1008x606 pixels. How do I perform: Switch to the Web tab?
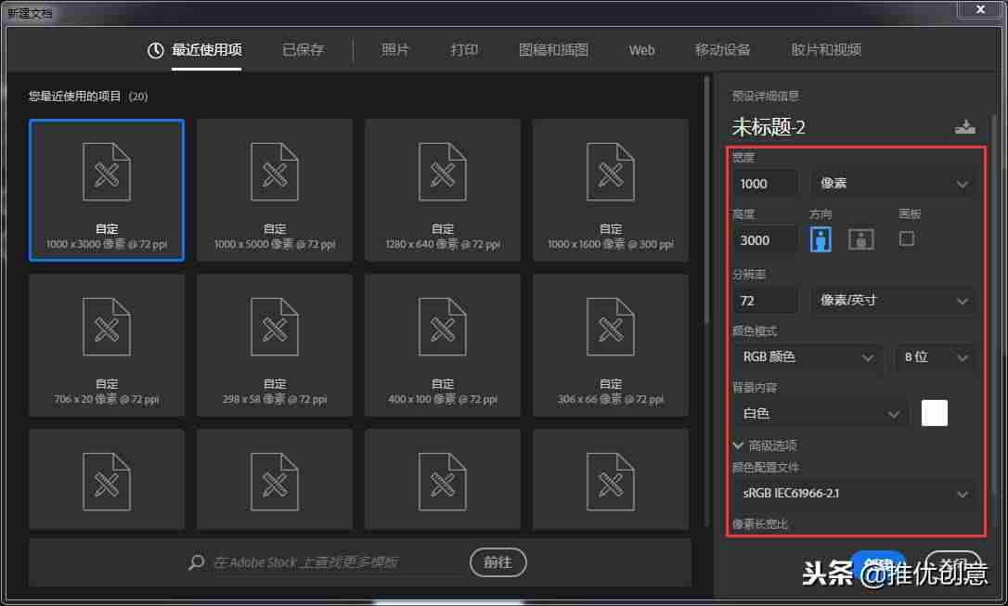tap(641, 50)
